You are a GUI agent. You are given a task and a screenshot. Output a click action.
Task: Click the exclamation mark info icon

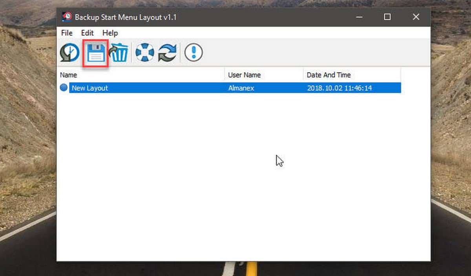tap(194, 53)
